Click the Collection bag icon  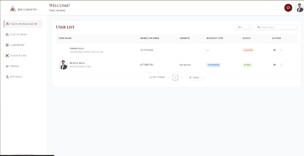tap(7, 34)
